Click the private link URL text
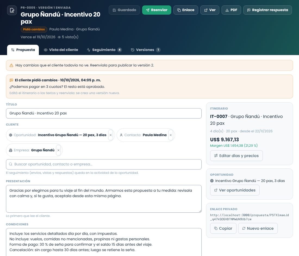Image resolution: width=299 pixels, height=256 pixels. click(250, 217)
